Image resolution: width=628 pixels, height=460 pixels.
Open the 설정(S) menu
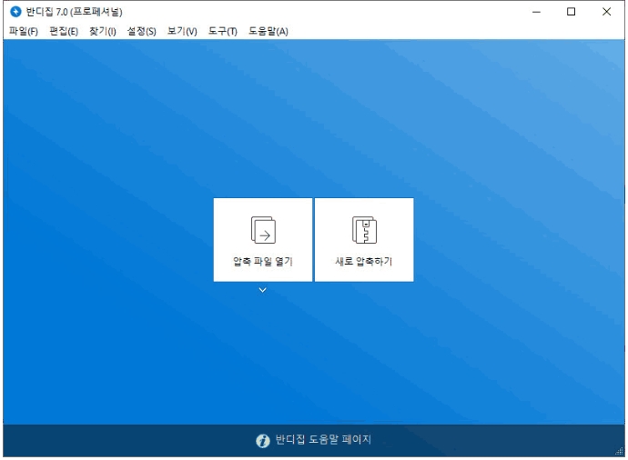141,31
